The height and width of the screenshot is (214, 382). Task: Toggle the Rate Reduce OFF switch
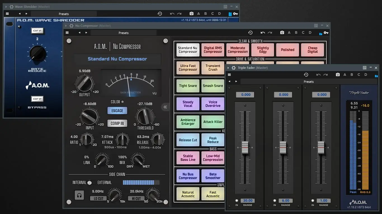(x=37, y=31)
